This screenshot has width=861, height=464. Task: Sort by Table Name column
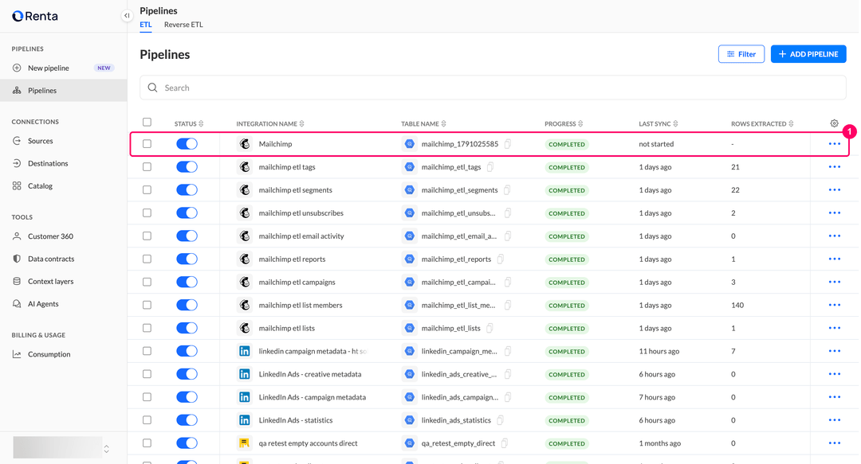point(423,124)
